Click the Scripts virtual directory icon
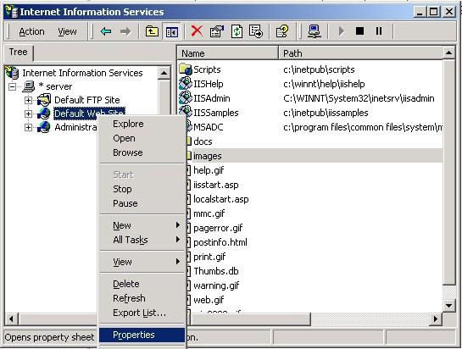The height and width of the screenshot is (349, 462). pyautogui.click(x=186, y=69)
